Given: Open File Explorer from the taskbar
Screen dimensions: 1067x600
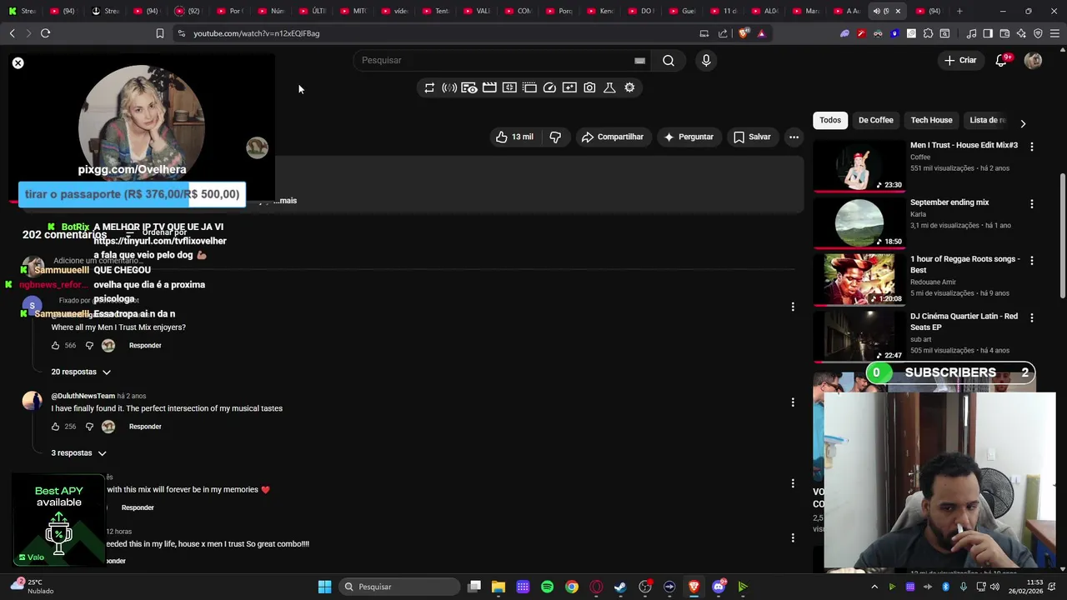Looking at the screenshot, I should coord(498,587).
